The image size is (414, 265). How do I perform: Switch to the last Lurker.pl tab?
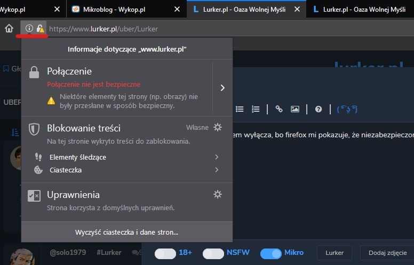(360, 10)
